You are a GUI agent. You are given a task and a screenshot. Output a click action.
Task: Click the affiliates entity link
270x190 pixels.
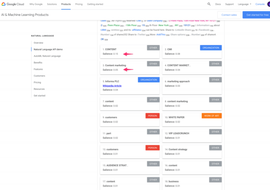pos(137,30)
